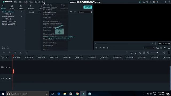Open the File menu

[15, 2]
